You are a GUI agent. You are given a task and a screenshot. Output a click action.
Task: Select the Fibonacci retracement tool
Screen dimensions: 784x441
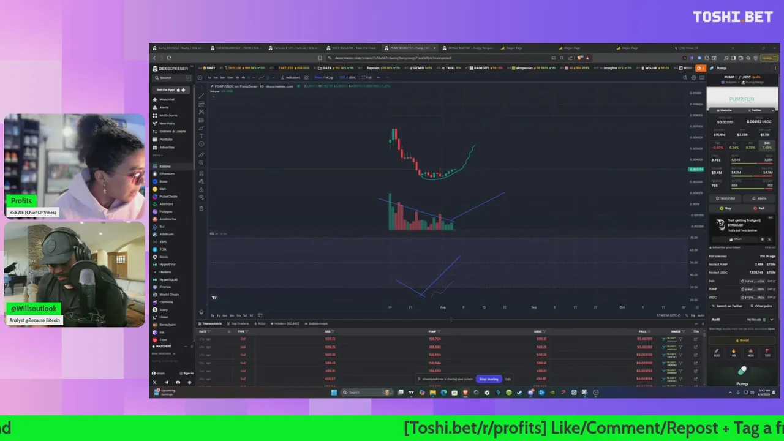pos(202,104)
